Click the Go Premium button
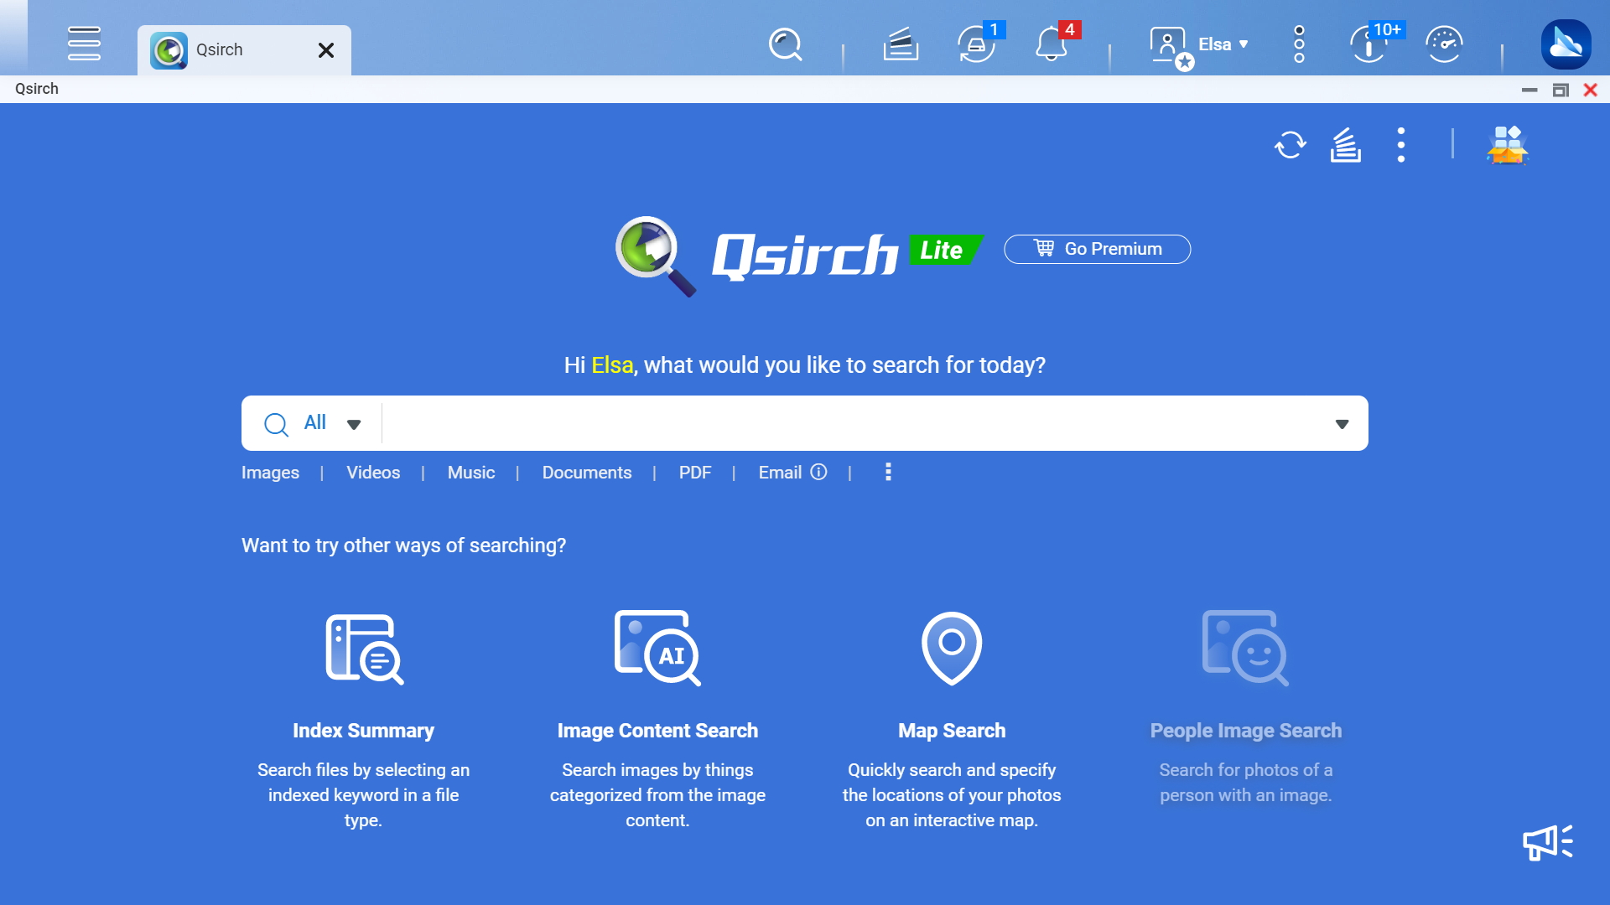The height and width of the screenshot is (905, 1610). (x=1098, y=247)
